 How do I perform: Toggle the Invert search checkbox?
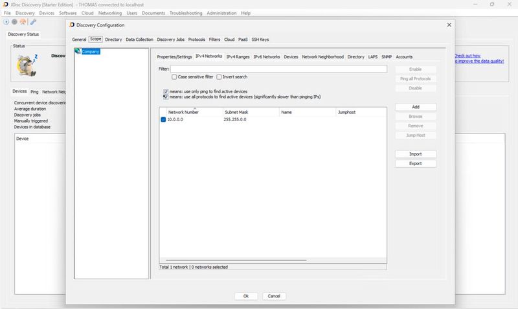pos(219,77)
